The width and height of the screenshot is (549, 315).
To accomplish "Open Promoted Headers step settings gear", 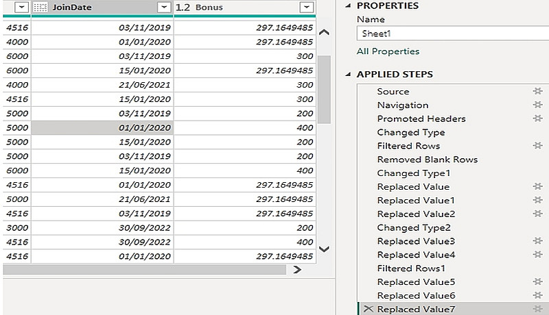I will point(538,118).
